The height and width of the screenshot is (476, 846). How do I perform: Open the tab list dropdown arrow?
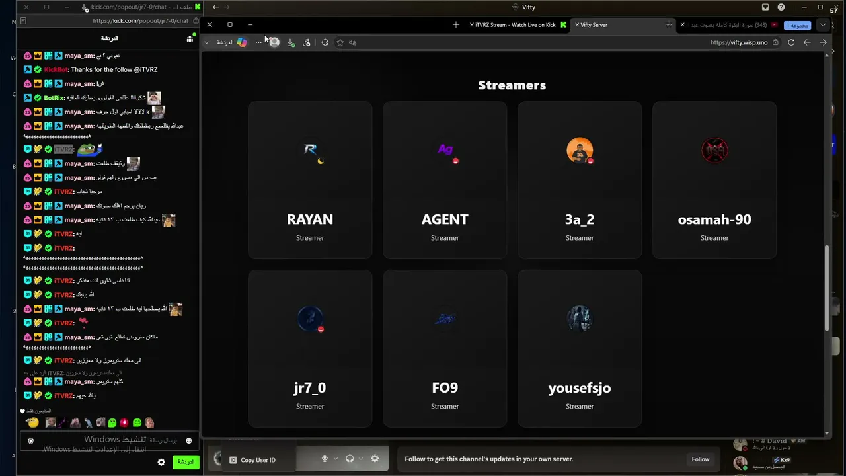pyautogui.click(x=823, y=25)
